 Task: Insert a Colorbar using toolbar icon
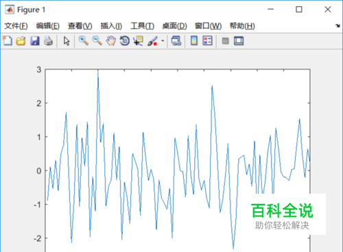[x=194, y=41]
